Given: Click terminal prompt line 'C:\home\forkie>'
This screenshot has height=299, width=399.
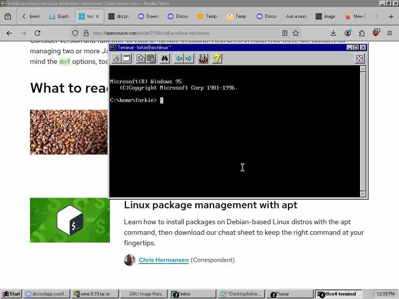Looking at the screenshot, I should click(x=133, y=100).
